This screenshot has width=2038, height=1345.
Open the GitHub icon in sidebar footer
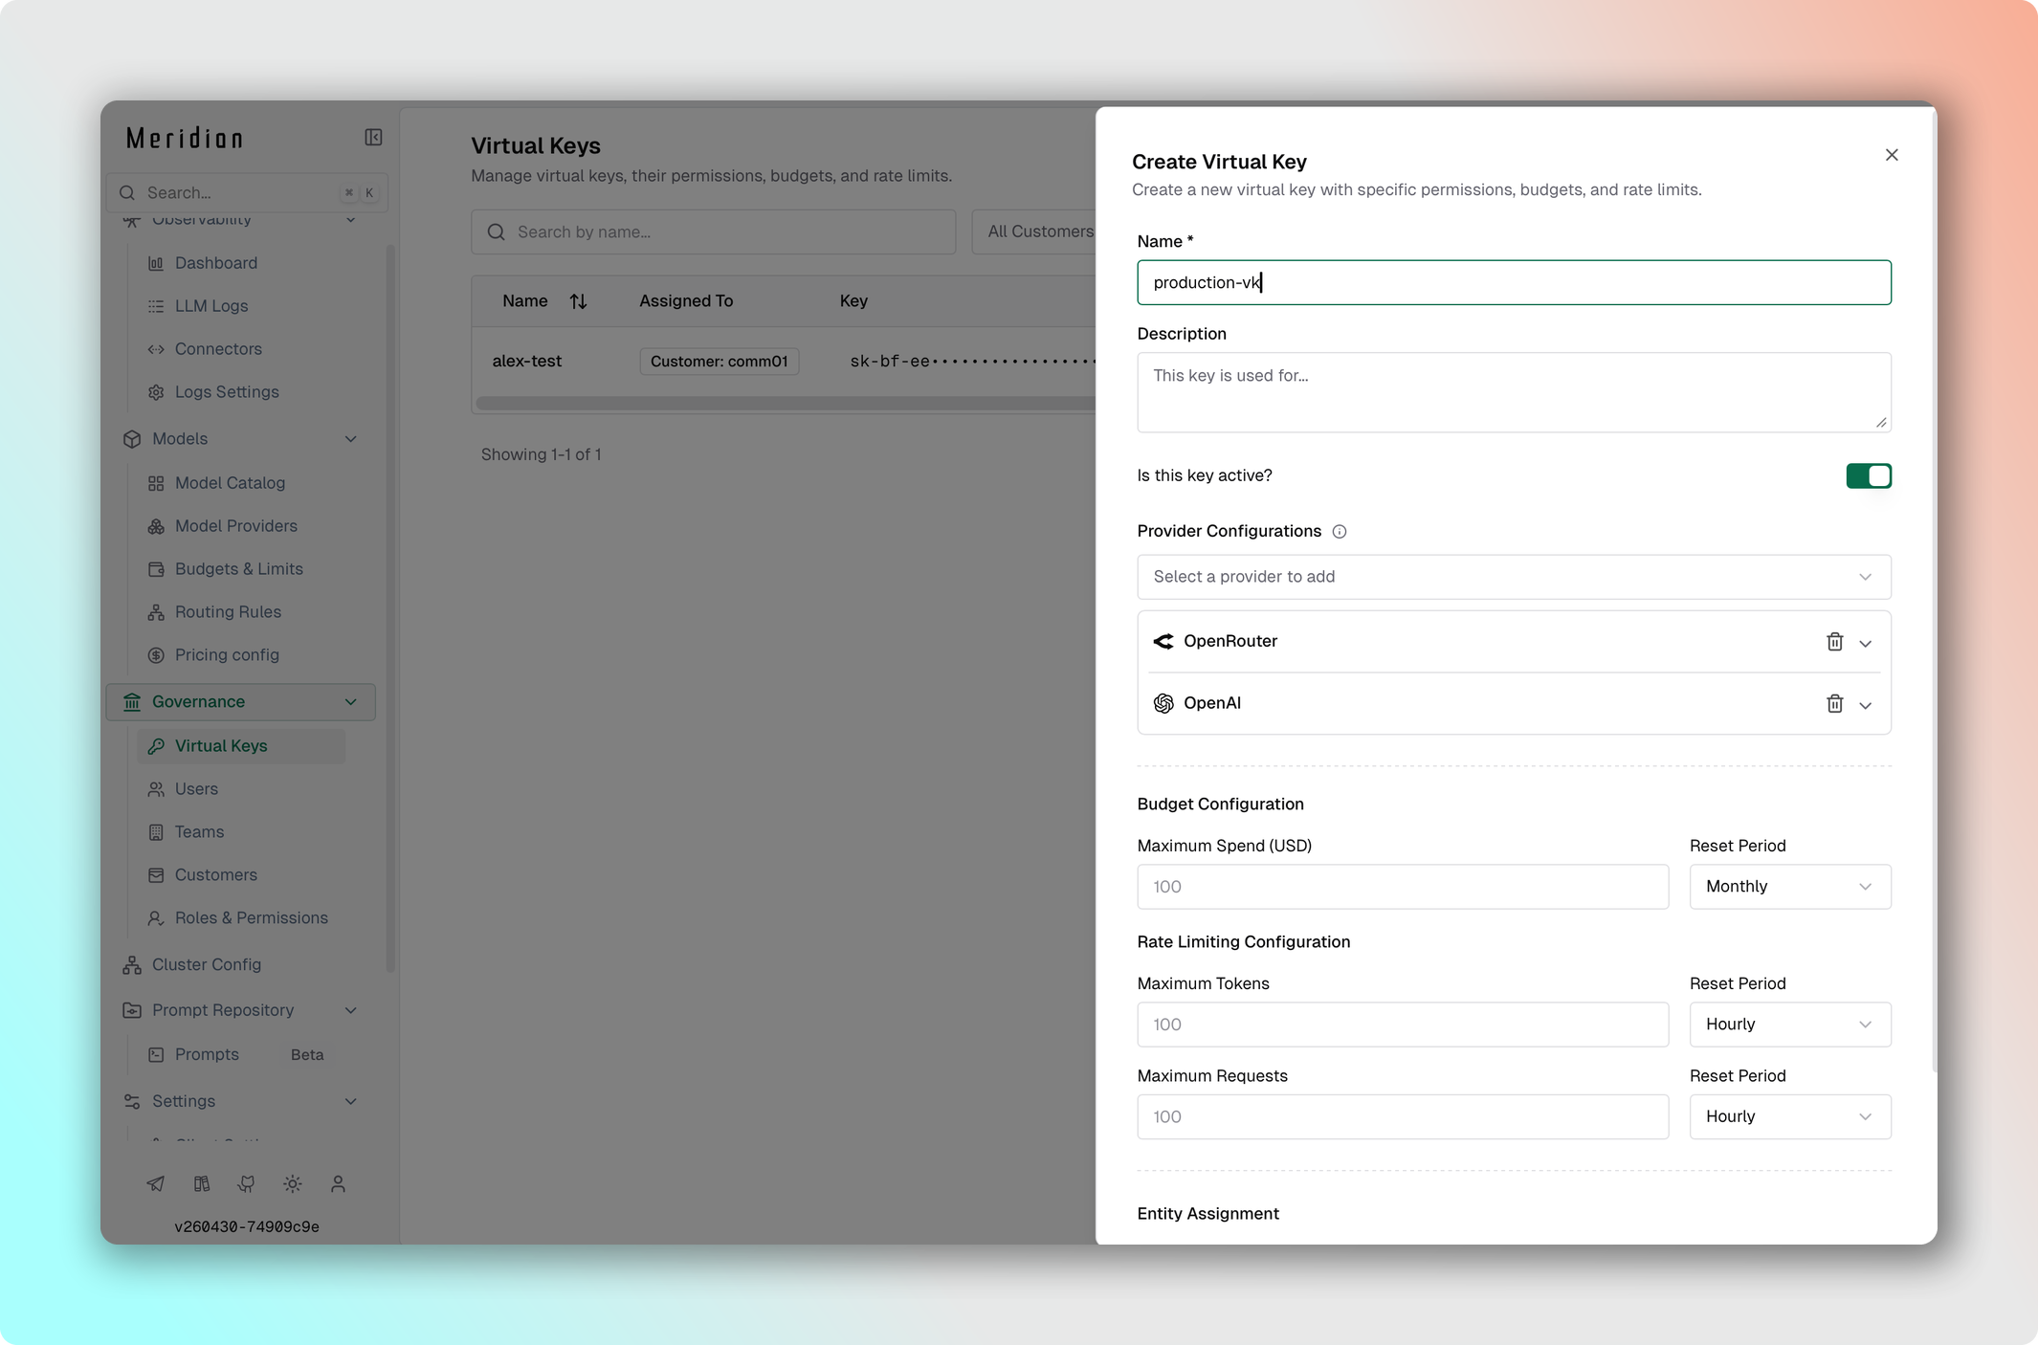(247, 1184)
